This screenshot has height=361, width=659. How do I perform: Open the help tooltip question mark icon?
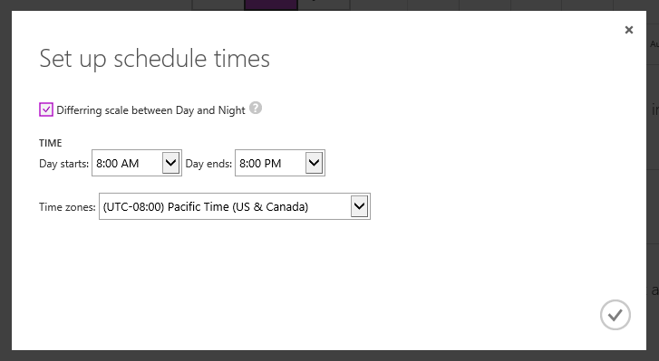(256, 108)
